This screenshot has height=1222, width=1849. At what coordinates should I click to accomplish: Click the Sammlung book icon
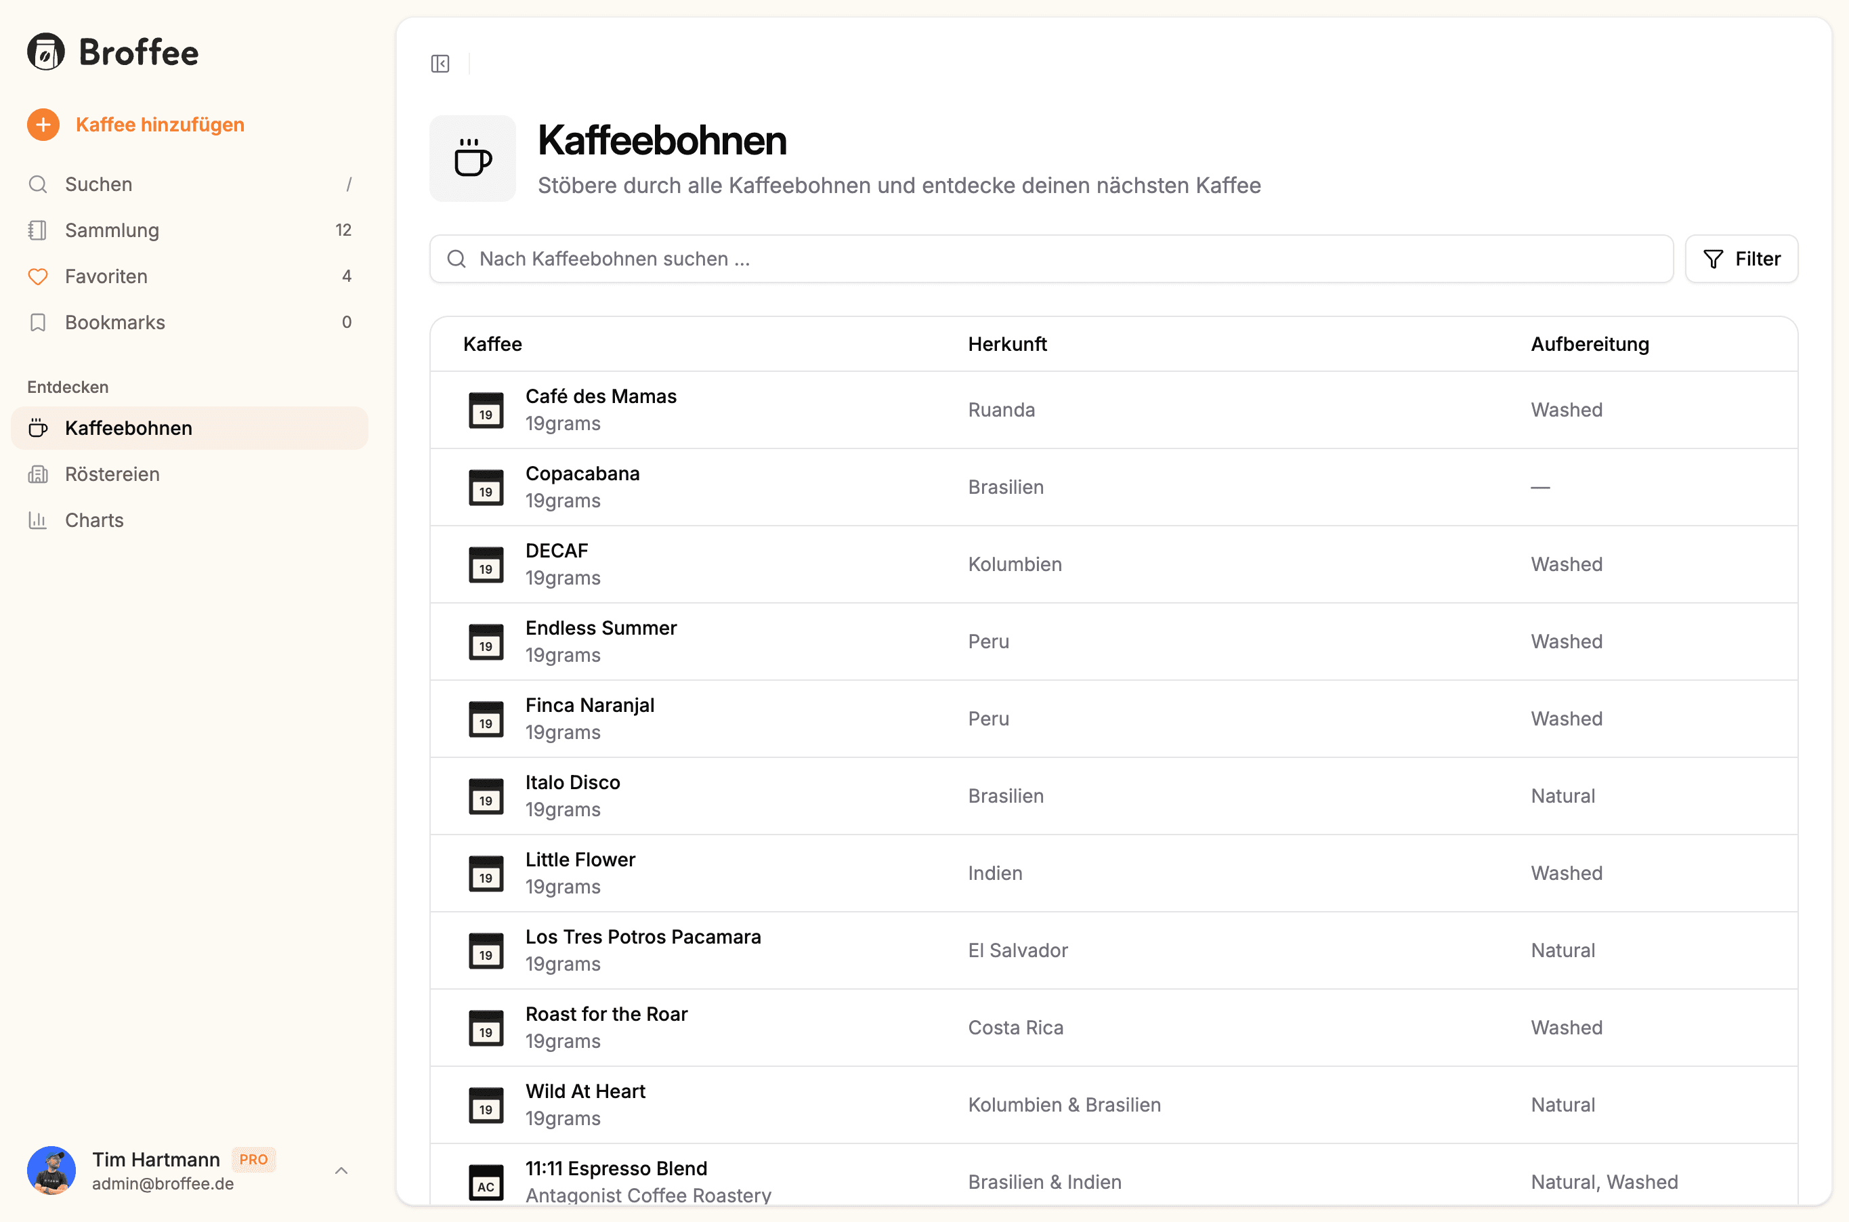37,231
